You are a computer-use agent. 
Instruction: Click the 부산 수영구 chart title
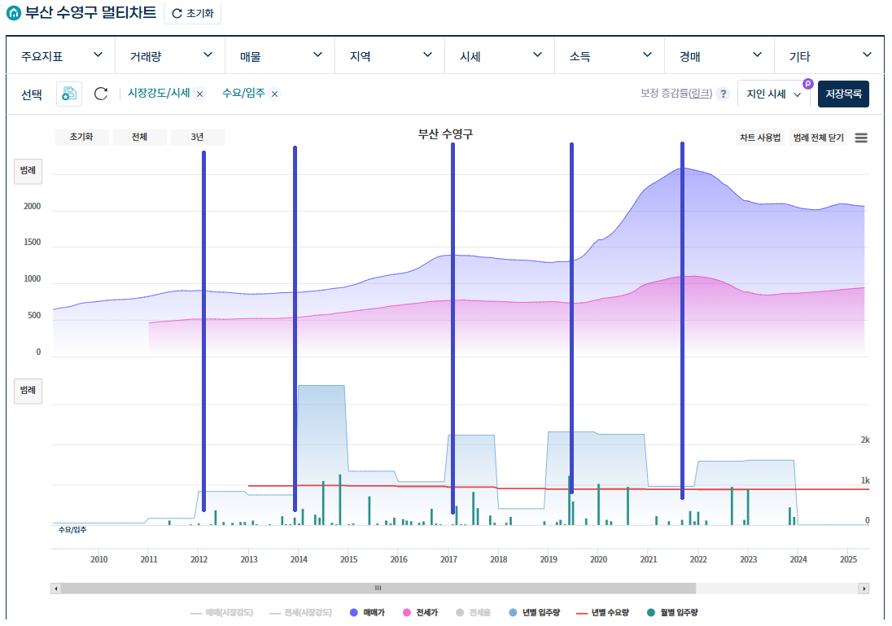pos(445,134)
